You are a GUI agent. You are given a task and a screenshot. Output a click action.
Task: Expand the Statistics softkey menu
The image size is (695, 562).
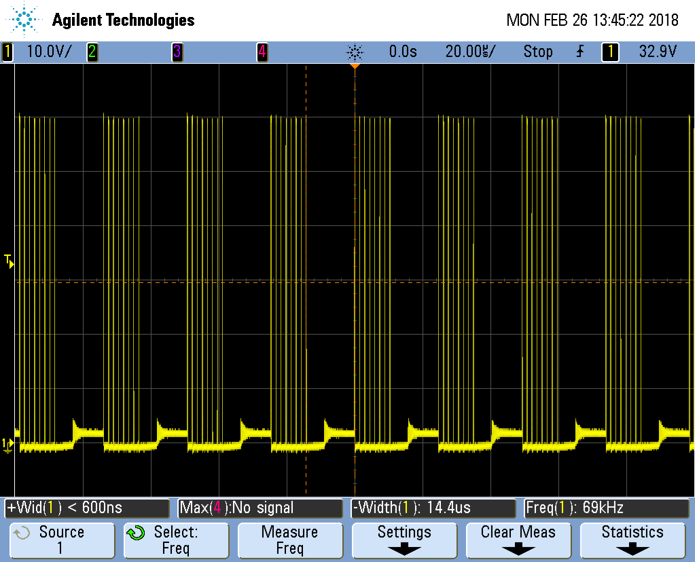tap(632, 540)
